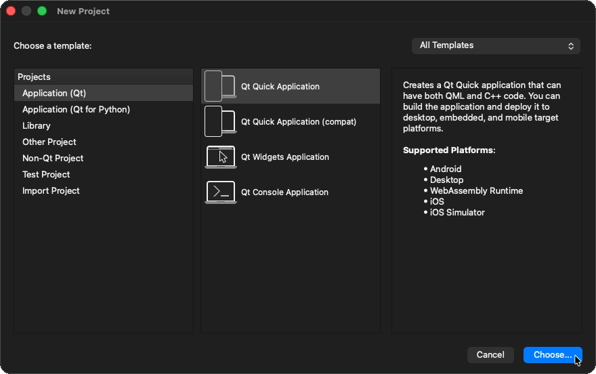This screenshot has width=596, height=374.
Task: Close the New Project dialog
Action: 11,11
